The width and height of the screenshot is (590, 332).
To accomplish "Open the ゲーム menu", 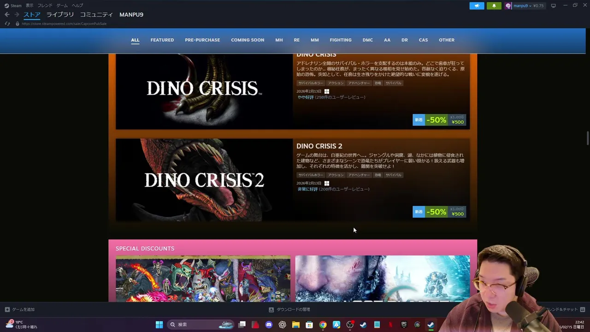I will [62, 6].
